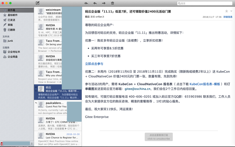Open the 已删除 deleted folder
Screen dimensions: 235x147
(x=17, y=30)
